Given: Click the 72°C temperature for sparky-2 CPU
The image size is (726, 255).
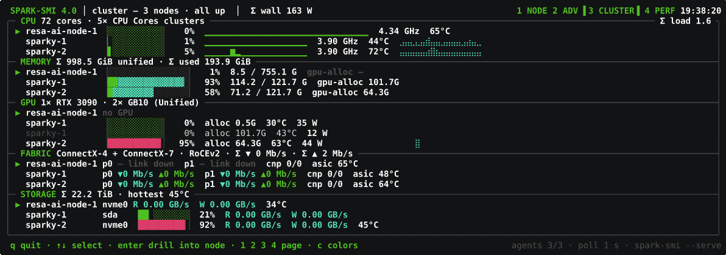Looking at the screenshot, I should pyautogui.click(x=378, y=52).
